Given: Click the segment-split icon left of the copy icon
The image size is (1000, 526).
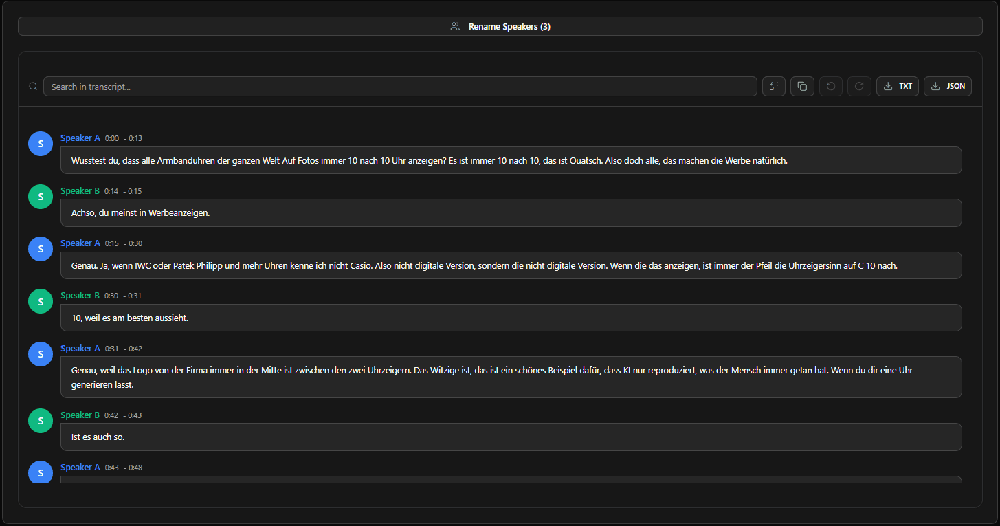Looking at the screenshot, I should click(774, 86).
